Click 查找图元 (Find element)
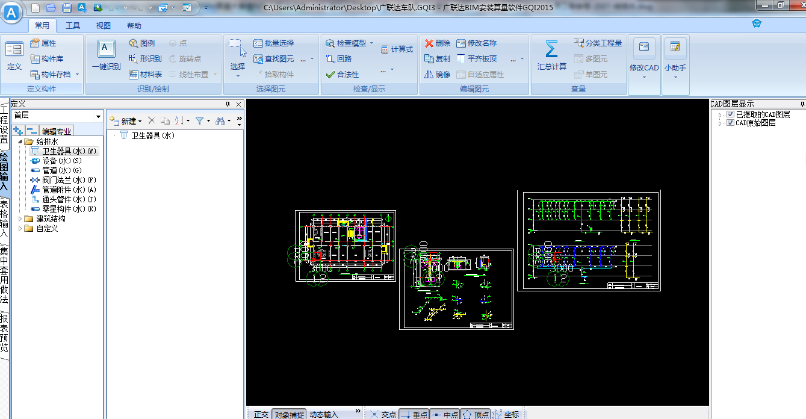806x419 pixels. point(274,59)
